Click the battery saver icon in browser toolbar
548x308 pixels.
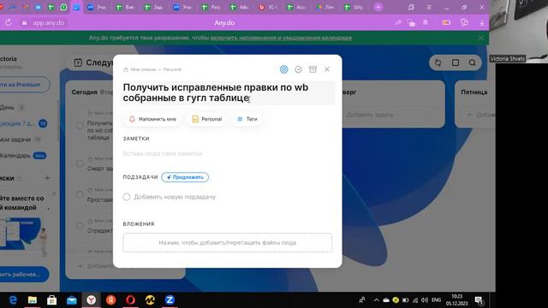[x=446, y=23]
